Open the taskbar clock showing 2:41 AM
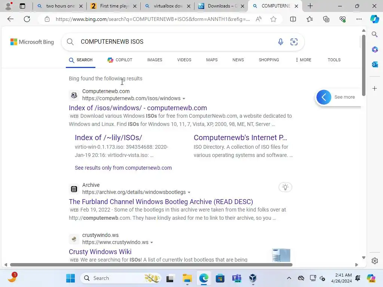Viewport: 383px width, 287px height. tap(341, 278)
